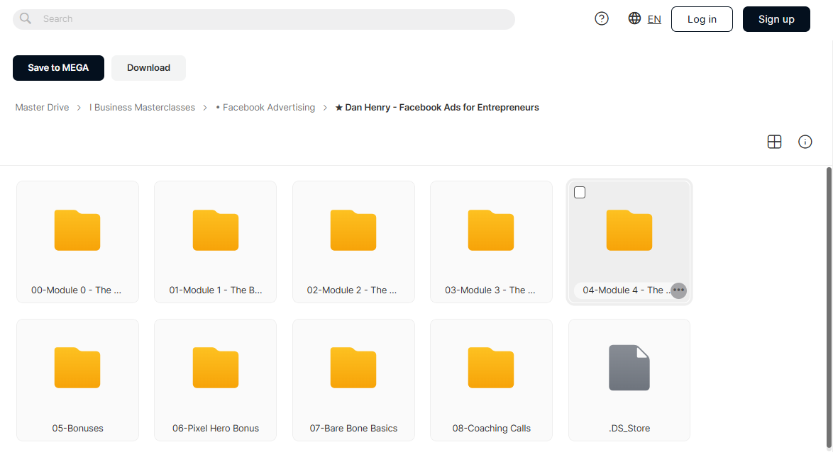The height and width of the screenshot is (452, 833).
Task: Click the 03-Module 3 folder name
Action: coord(490,290)
